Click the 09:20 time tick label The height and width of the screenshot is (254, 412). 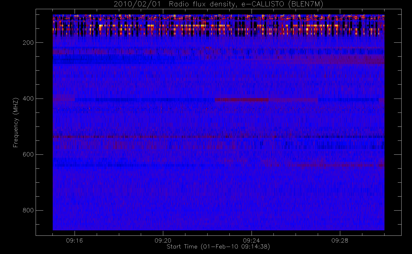pyautogui.click(x=163, y=241)
